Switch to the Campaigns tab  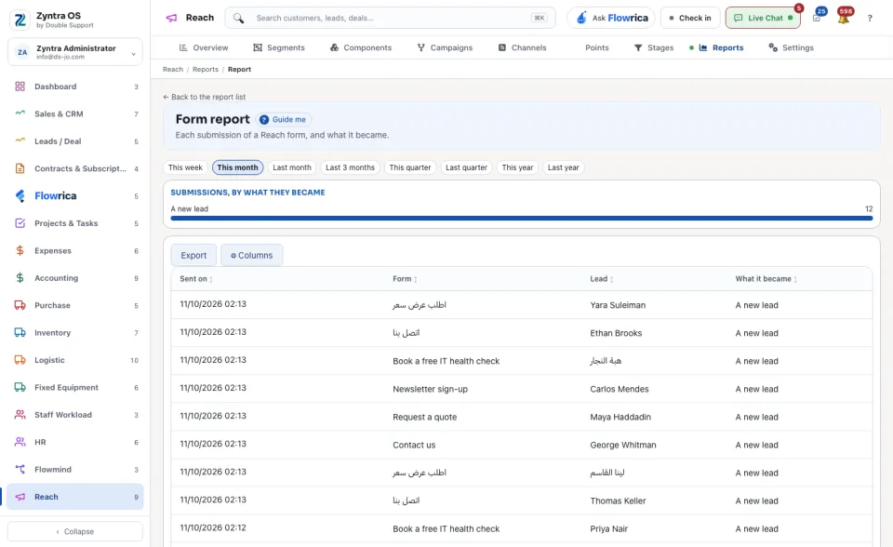pyautogui.click(x=446, y=47)
